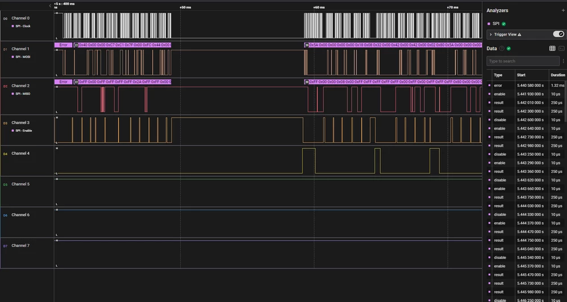Click the D6 channel identifier

5,215
